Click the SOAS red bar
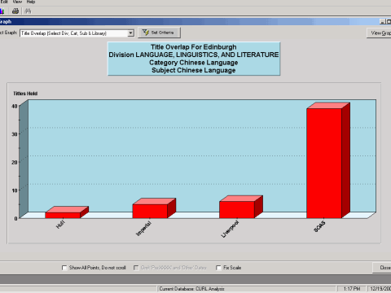This screenshot has width=391, height=293. [x=324, y=163]
